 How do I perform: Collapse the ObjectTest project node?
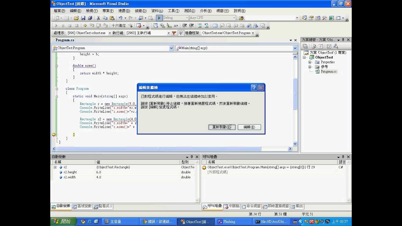pos(304,57)
